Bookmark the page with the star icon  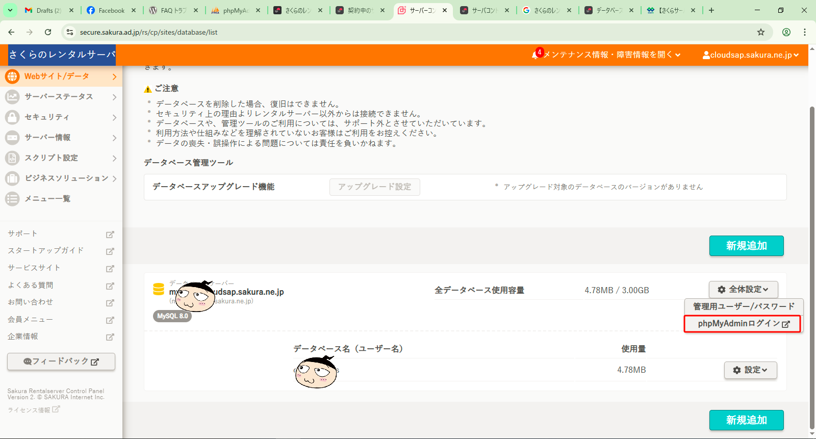(x=761, y=32)
